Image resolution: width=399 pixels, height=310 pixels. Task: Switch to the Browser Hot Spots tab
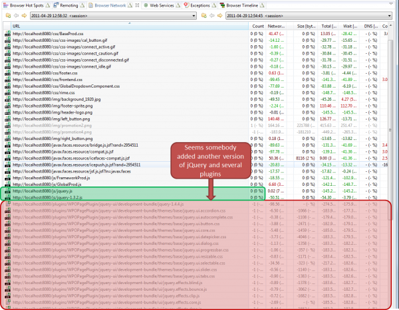click(x=27, y=5)
